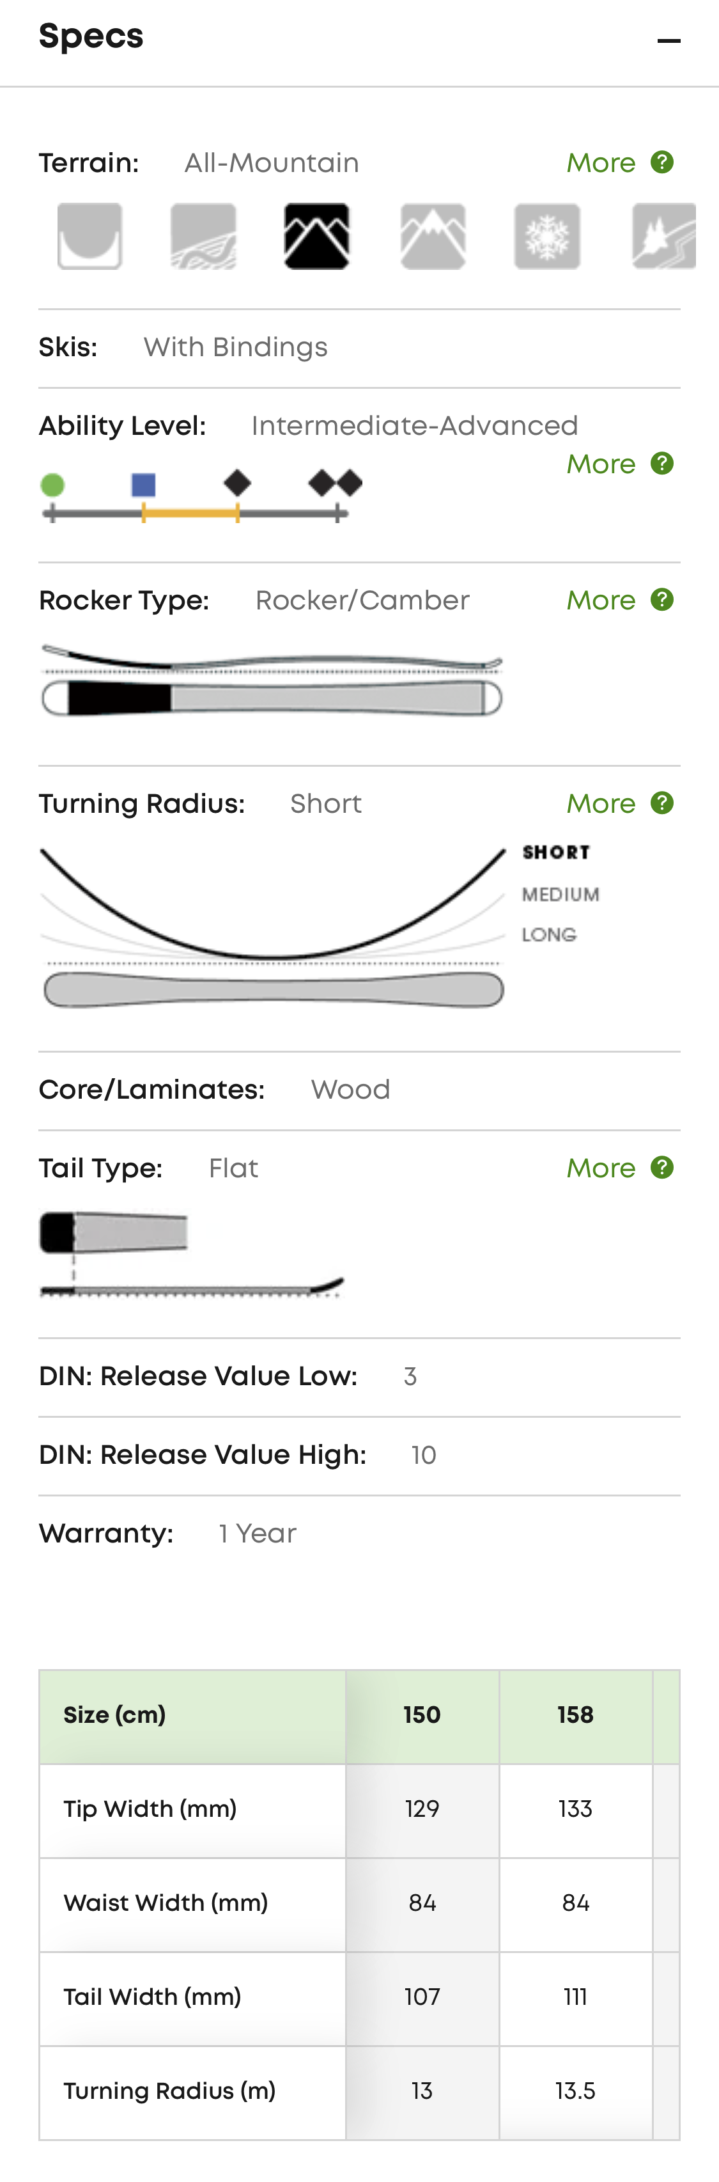Click More next to Tail Type

(600, 1168)
